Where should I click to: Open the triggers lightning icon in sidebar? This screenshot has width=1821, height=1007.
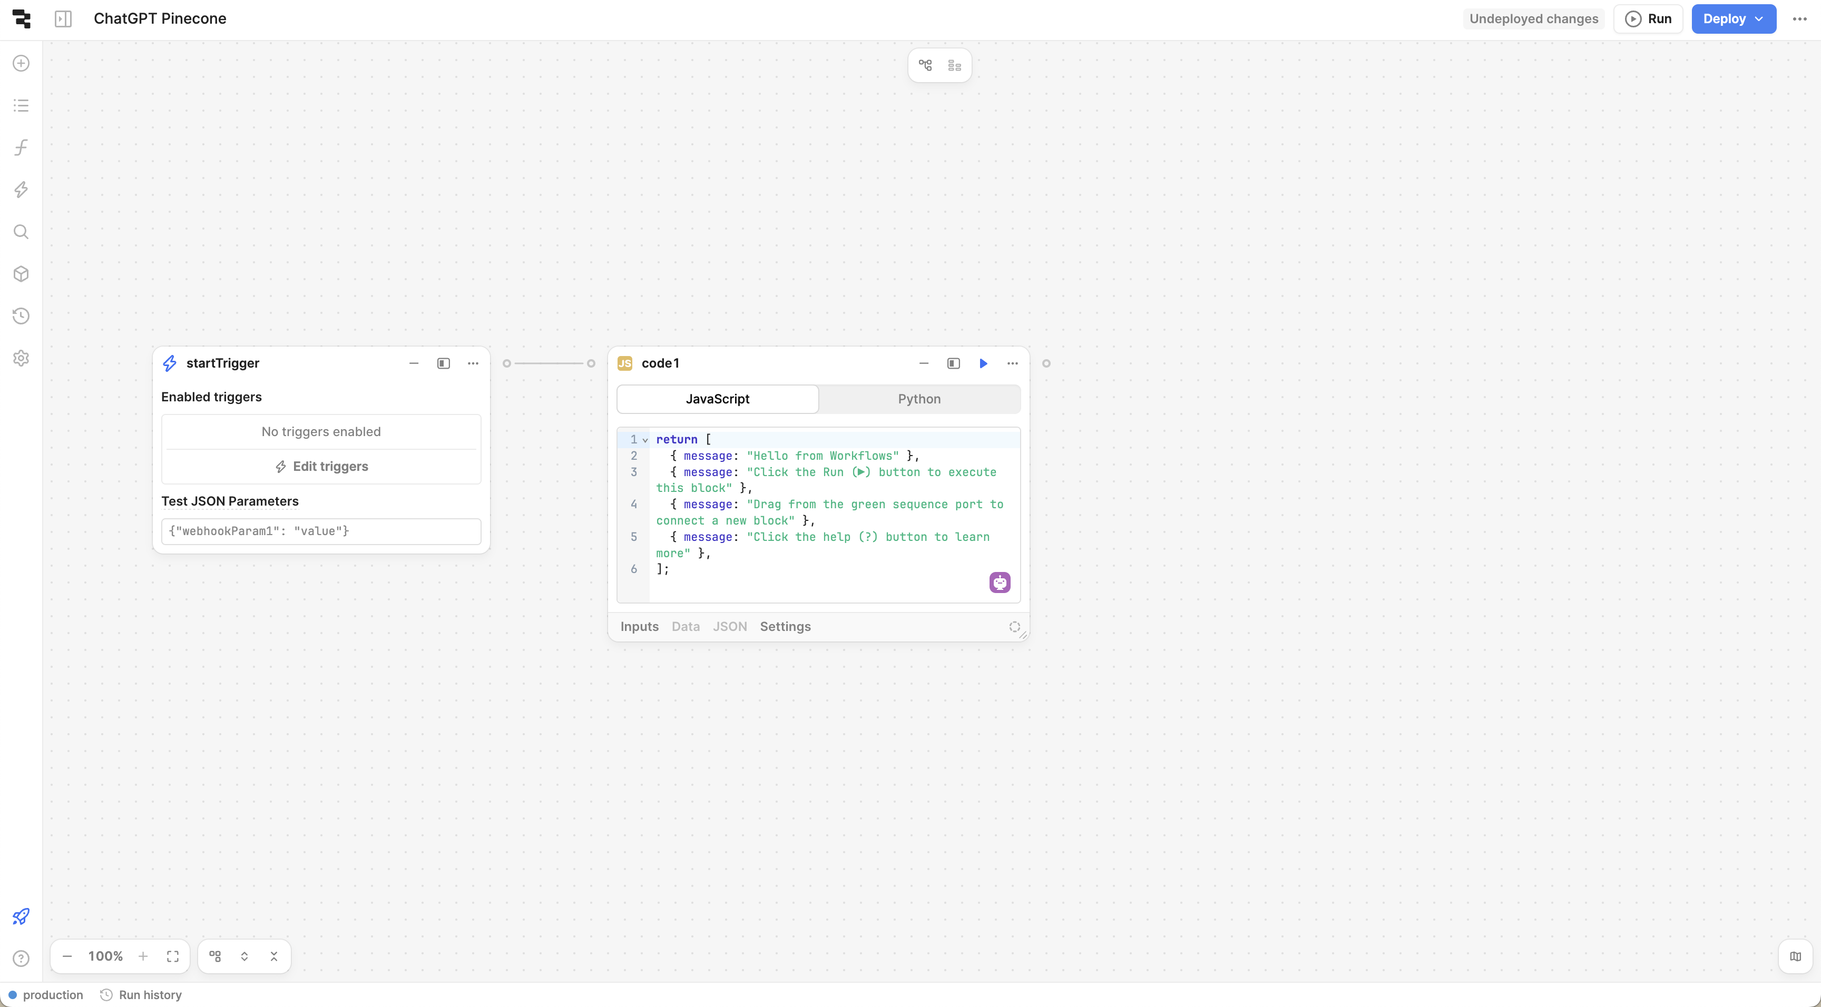pyautogui.click(x=21, y=190)
